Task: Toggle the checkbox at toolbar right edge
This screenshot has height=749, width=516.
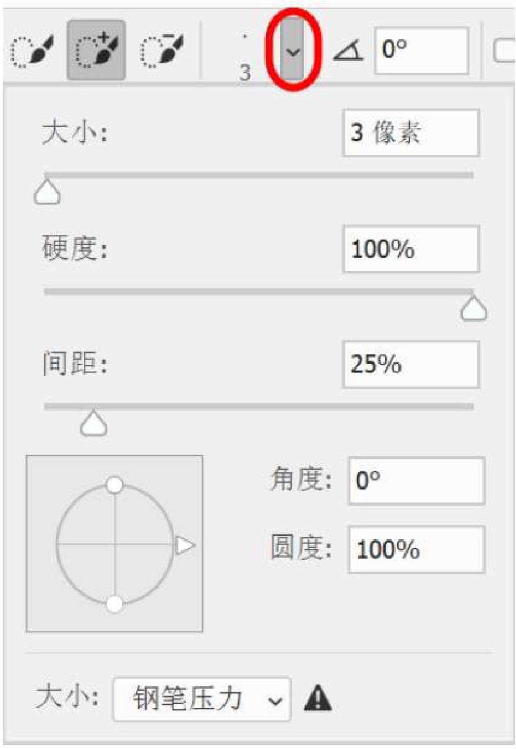Action: click(505, 51)
